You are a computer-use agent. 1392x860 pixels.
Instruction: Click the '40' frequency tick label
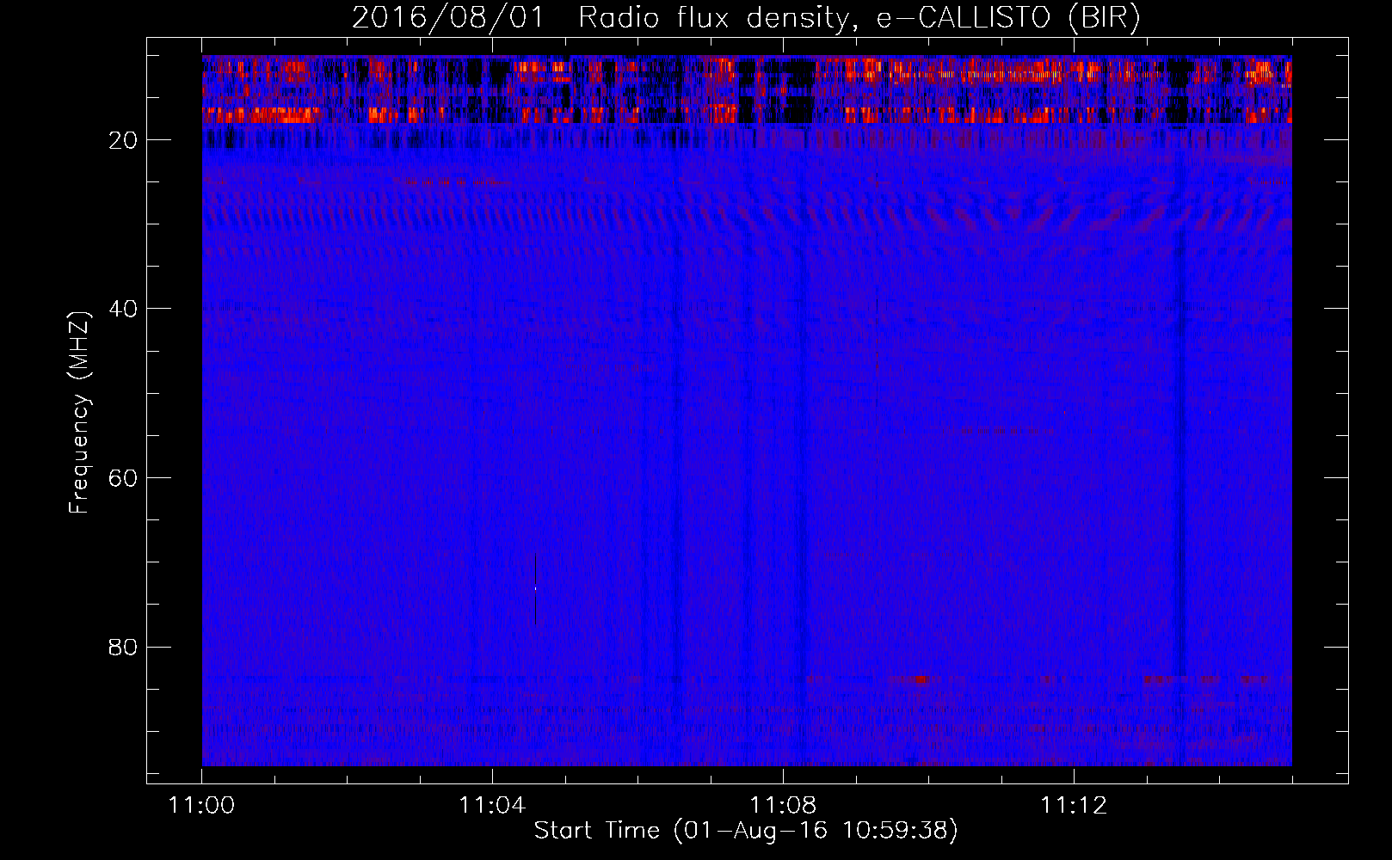pyautogui.click(x=124, y=309)
